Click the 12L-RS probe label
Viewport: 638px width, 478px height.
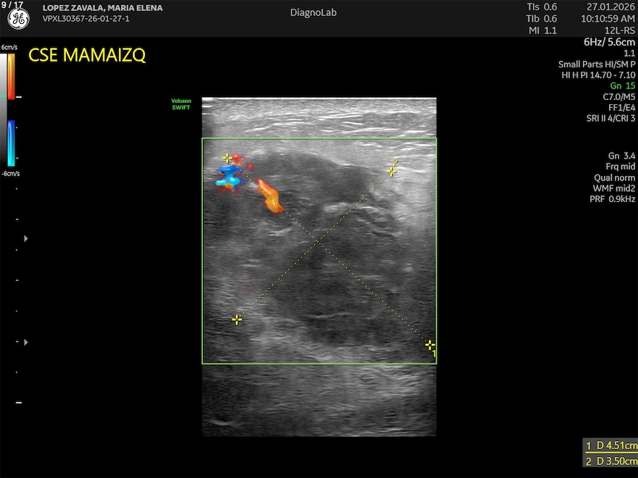620,30
